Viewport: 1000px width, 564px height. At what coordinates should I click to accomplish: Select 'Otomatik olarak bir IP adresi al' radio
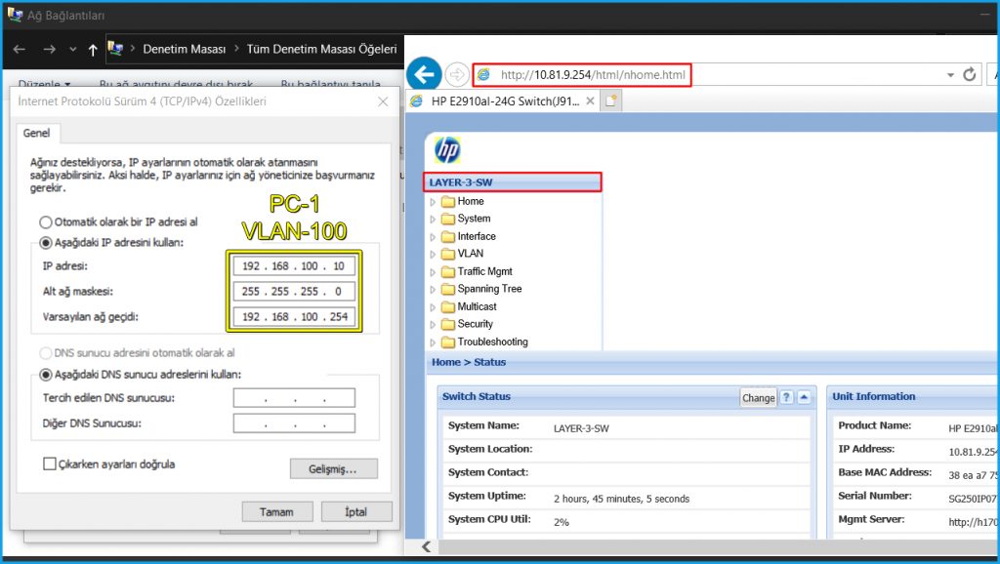click(x=45, y=222)
